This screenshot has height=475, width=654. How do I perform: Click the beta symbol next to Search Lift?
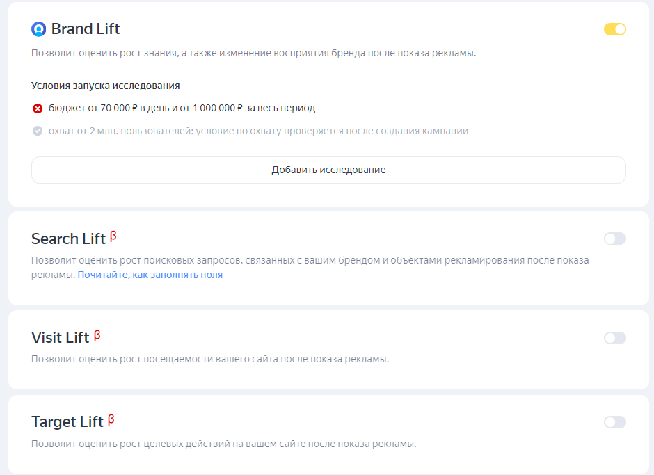pyautogui.click(x=113, y=236)
